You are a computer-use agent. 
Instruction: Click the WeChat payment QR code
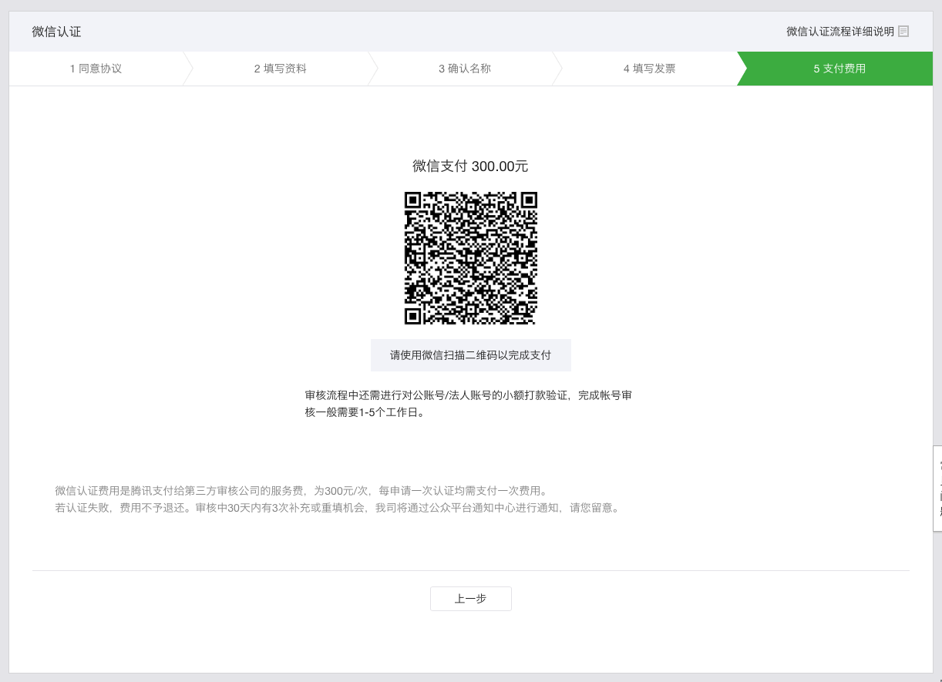pyautogui.click(x=471, y=258)
